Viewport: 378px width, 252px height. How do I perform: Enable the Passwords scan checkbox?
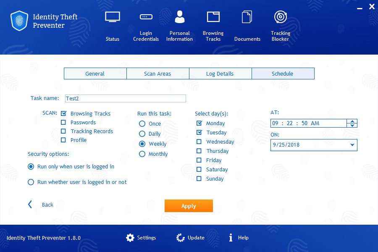(64, 122)
